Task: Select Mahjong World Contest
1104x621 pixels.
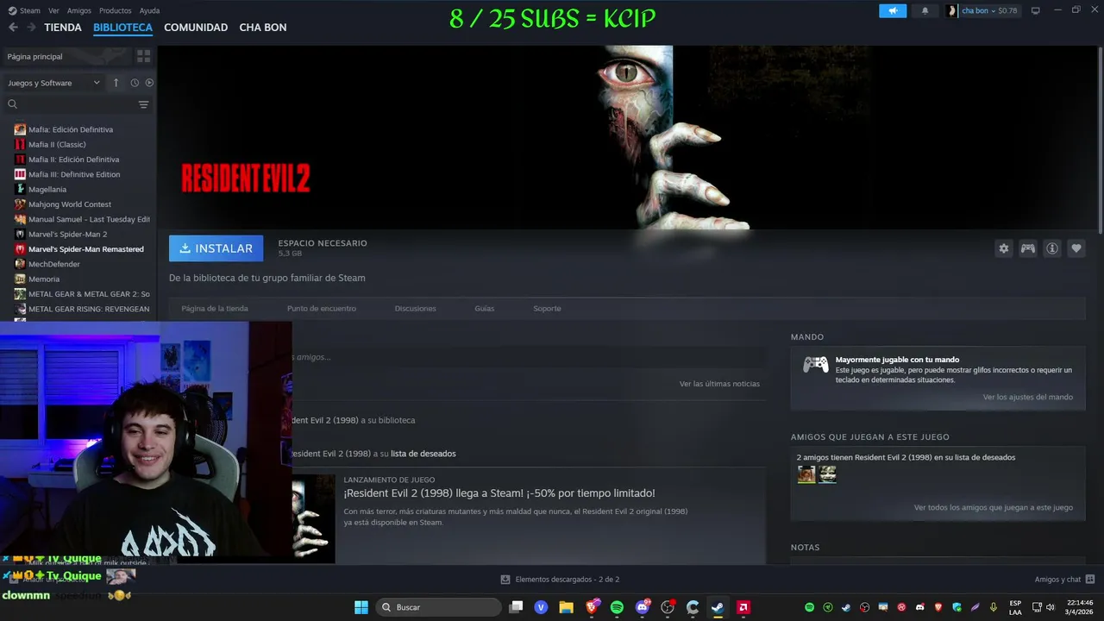Action: [70, 204]
